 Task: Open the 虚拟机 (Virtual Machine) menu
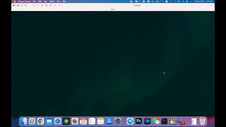point(52,1)
